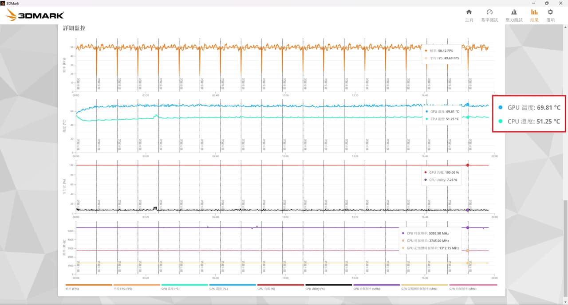Screen dimensions: 568x305
Task: Click the GPU 記憶體時脈頻率: 1312.75 MHz tooltip value
Action: click(x=433, y=248)
